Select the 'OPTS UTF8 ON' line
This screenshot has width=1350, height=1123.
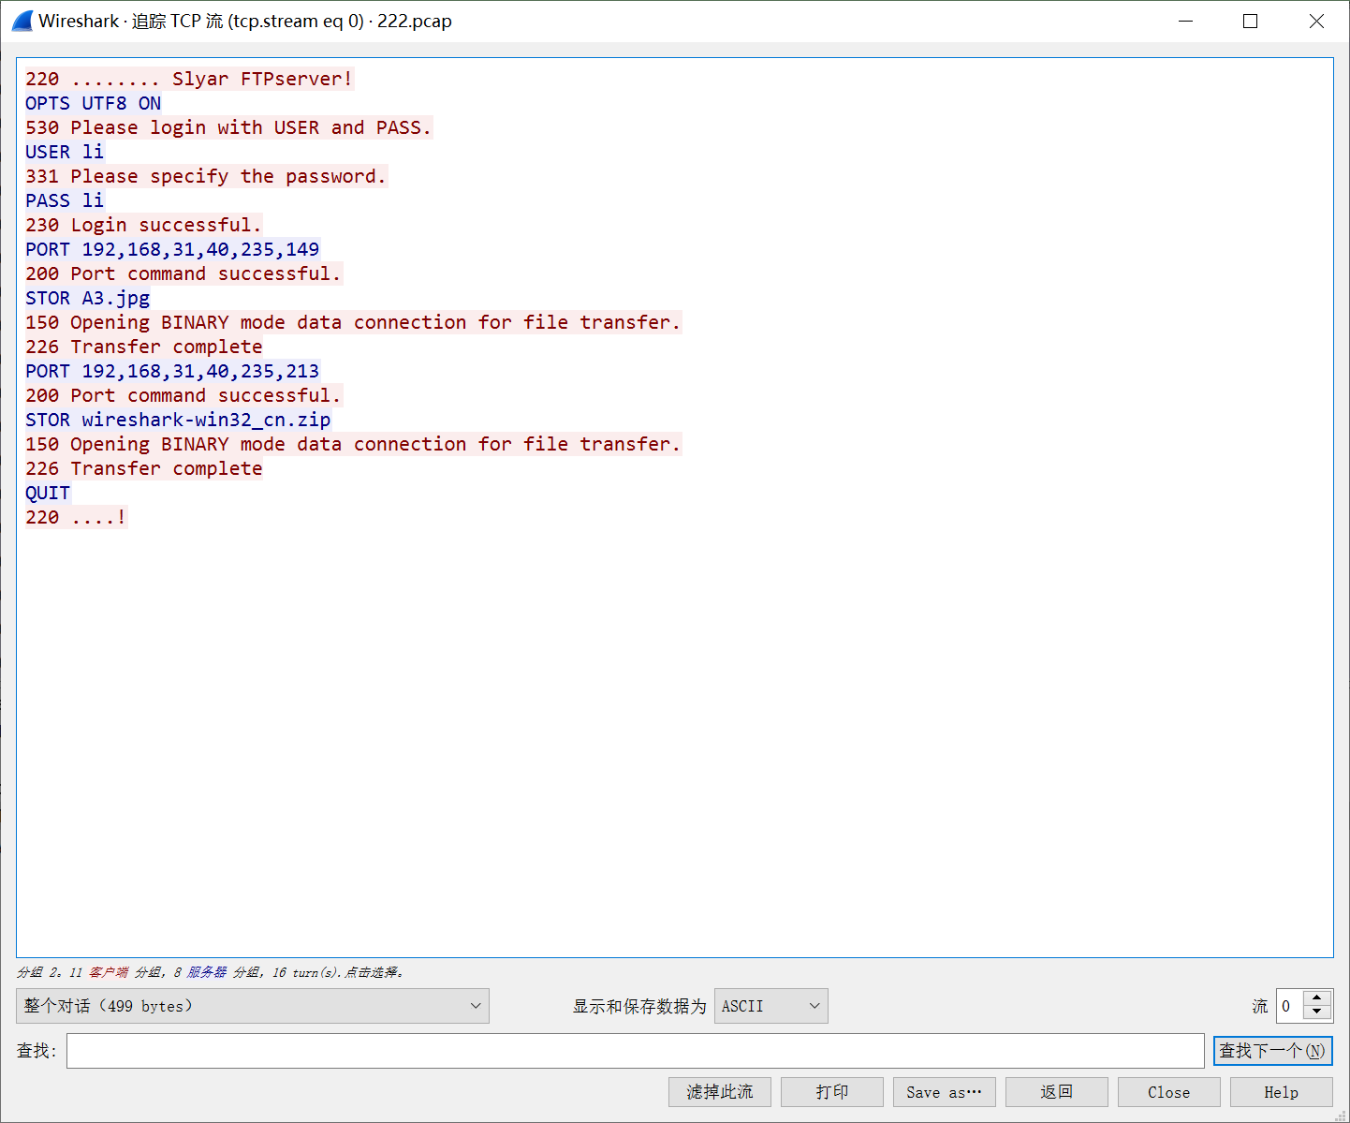pos(94,103)
